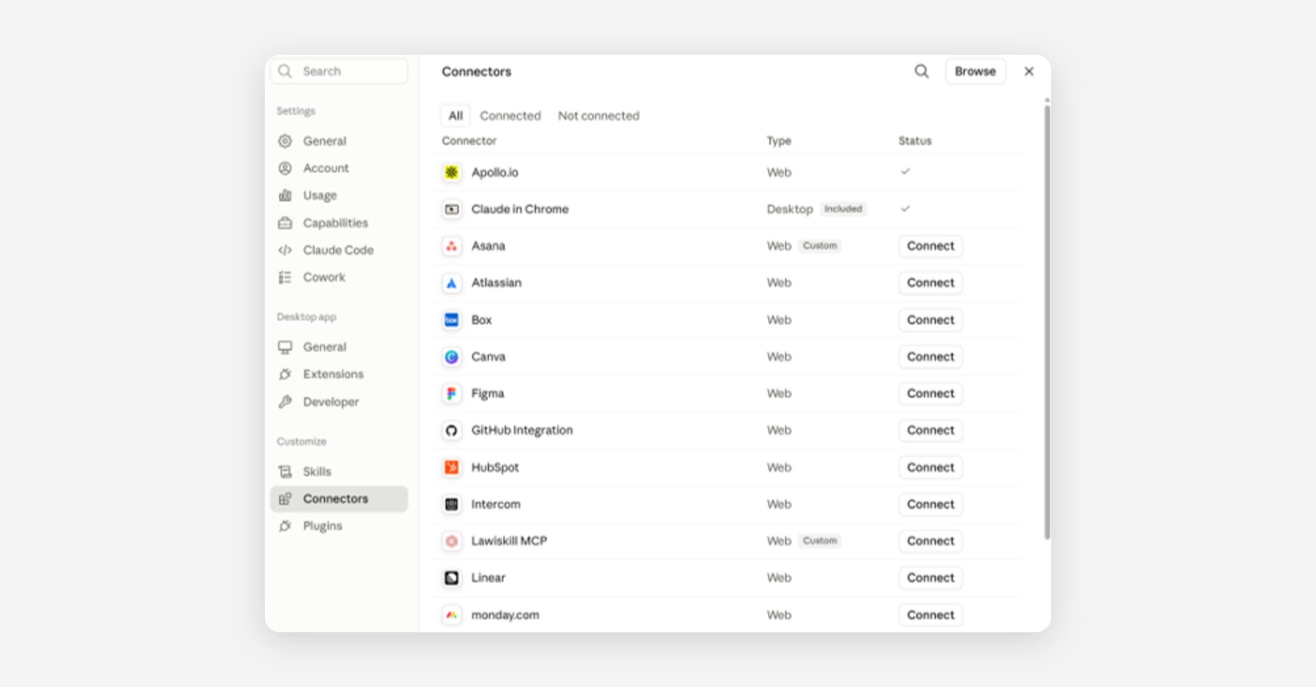Click the Canva logo icon
The height and width of the screenshot is (687, 1316).
451,357
